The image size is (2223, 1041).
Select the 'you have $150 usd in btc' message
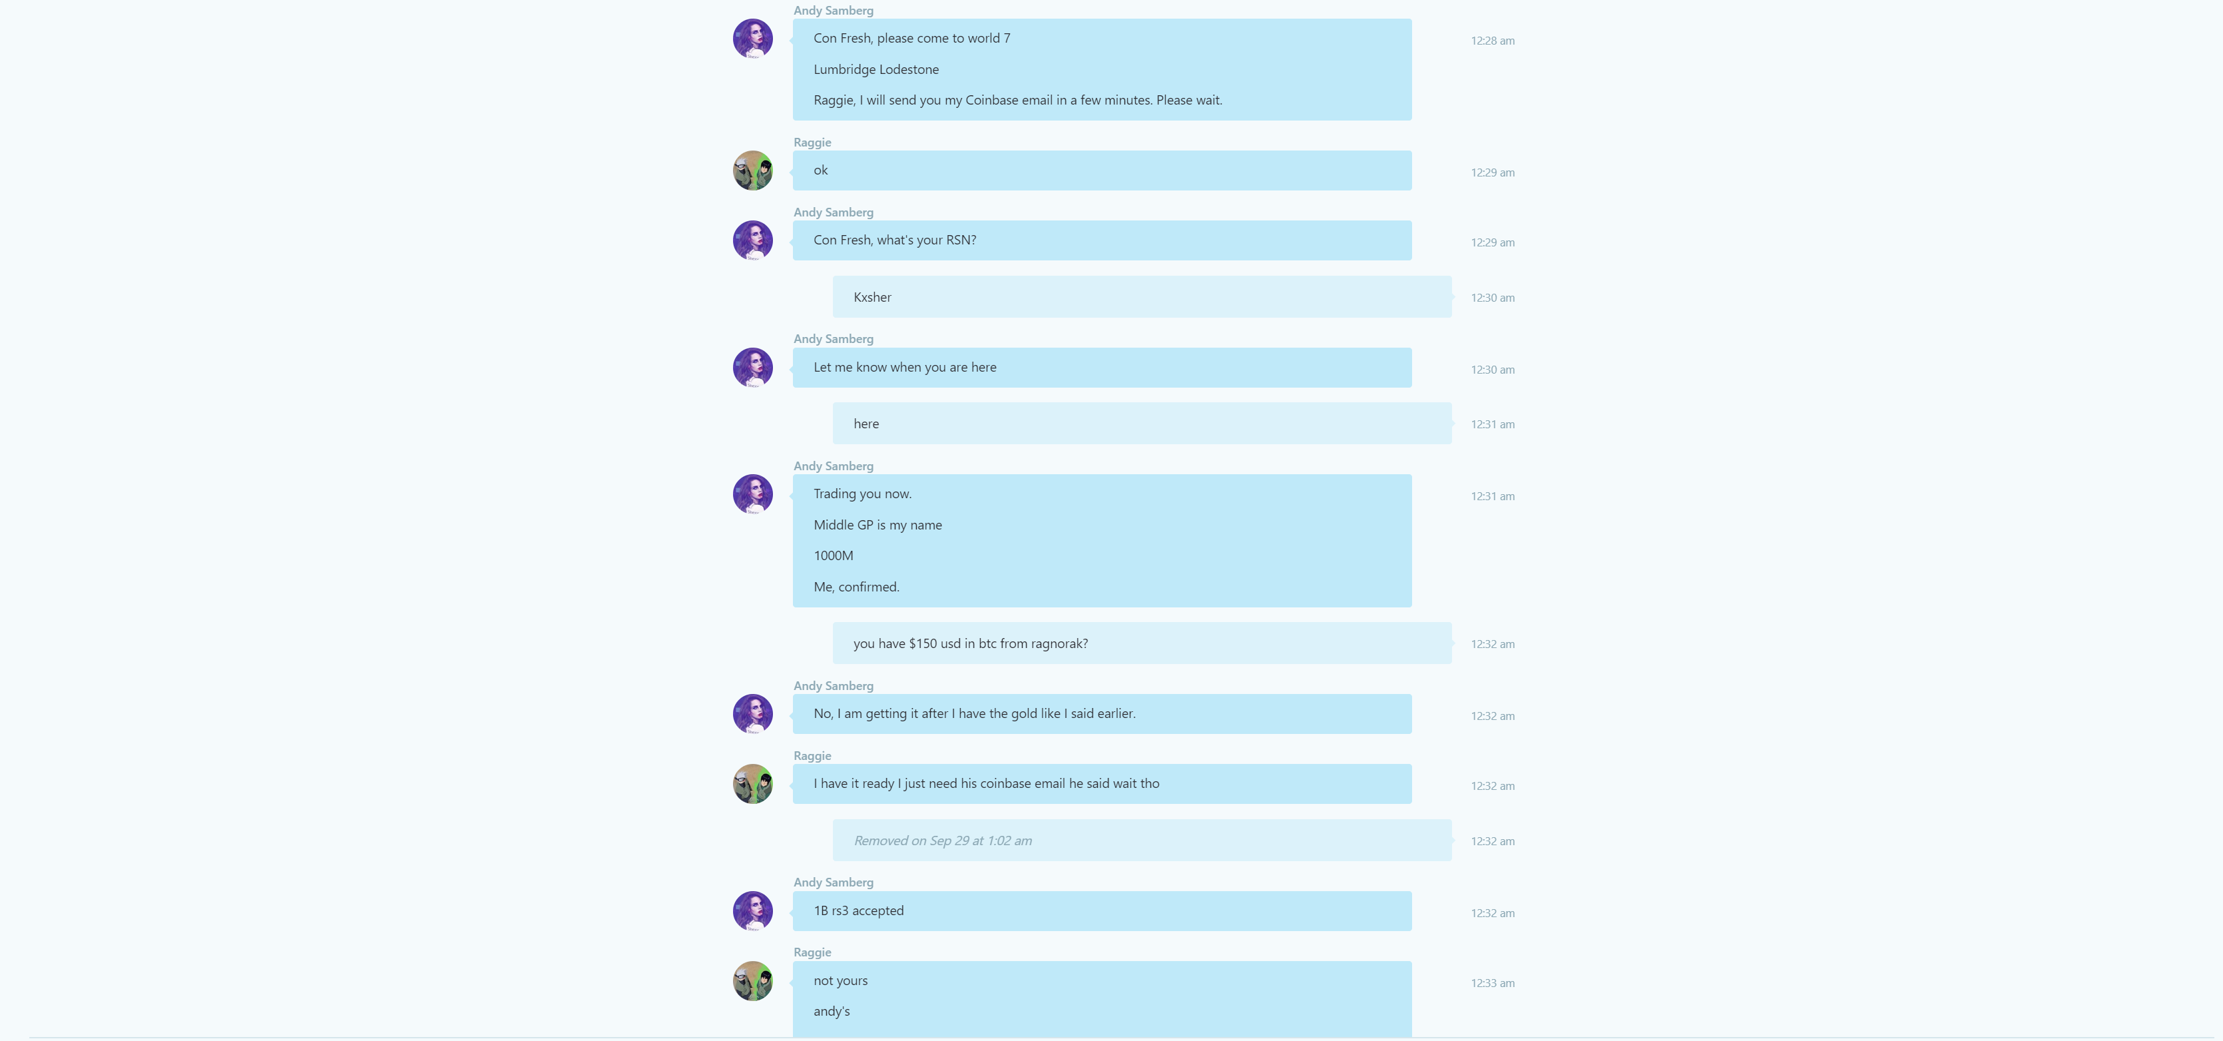pyautogui.click(x=1142, y=644)
